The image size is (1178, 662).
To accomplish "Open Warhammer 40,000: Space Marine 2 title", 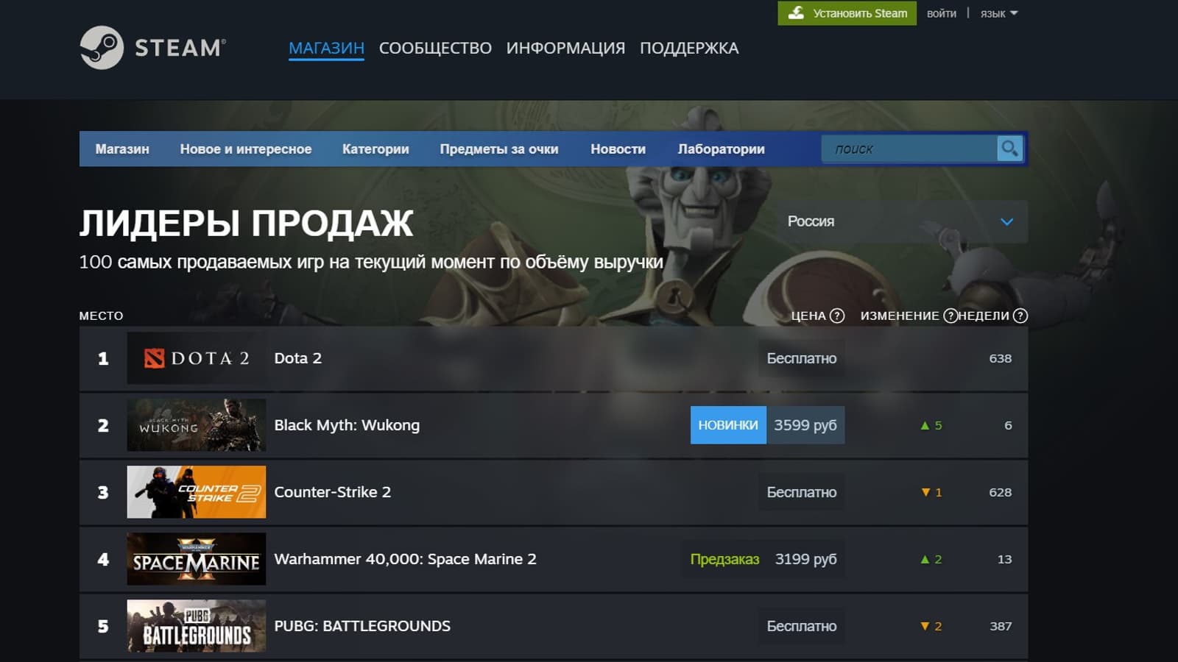I will coord(405,559).
